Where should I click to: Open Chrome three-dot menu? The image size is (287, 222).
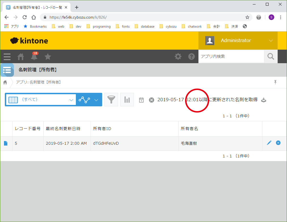coord(280,17)
